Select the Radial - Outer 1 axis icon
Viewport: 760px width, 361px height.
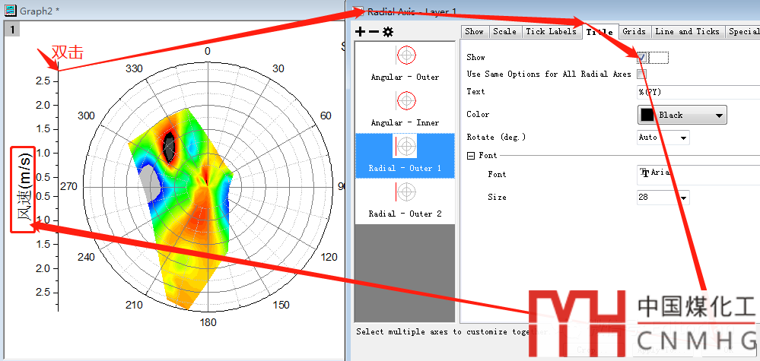coord(406,146)
